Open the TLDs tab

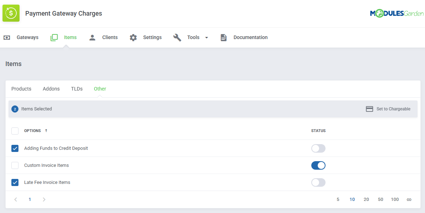(x=77, y=89)
